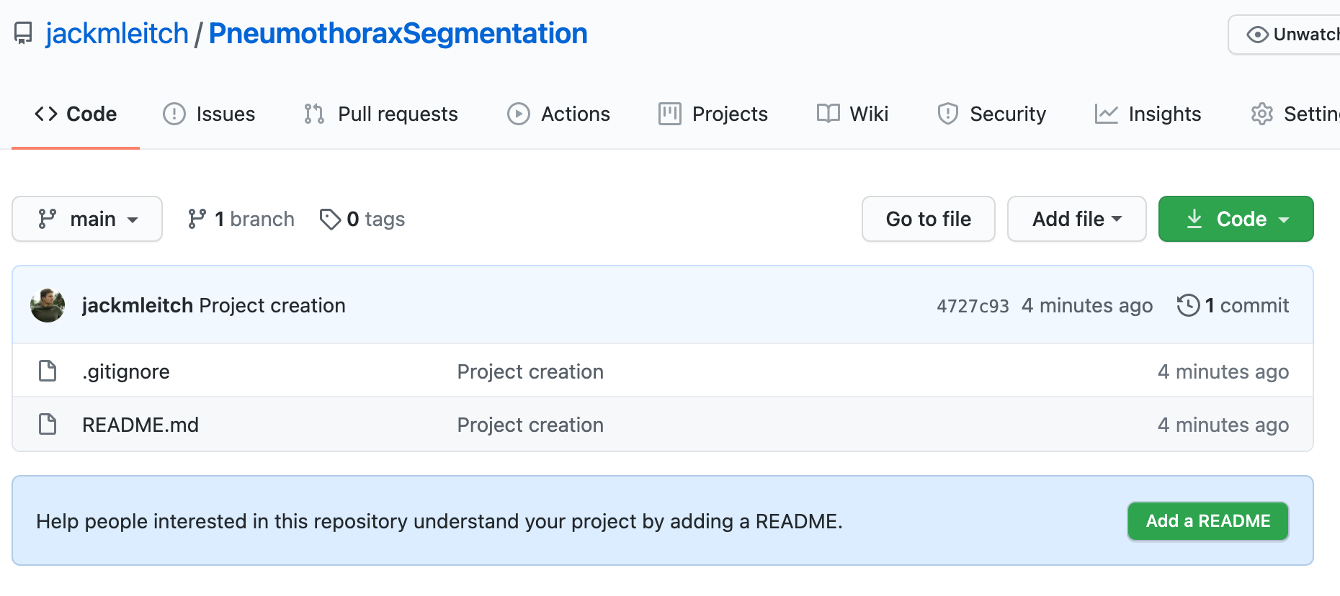Open the Pull requests tab
This screenshot has width=1340, height=596.
(380, 114)
